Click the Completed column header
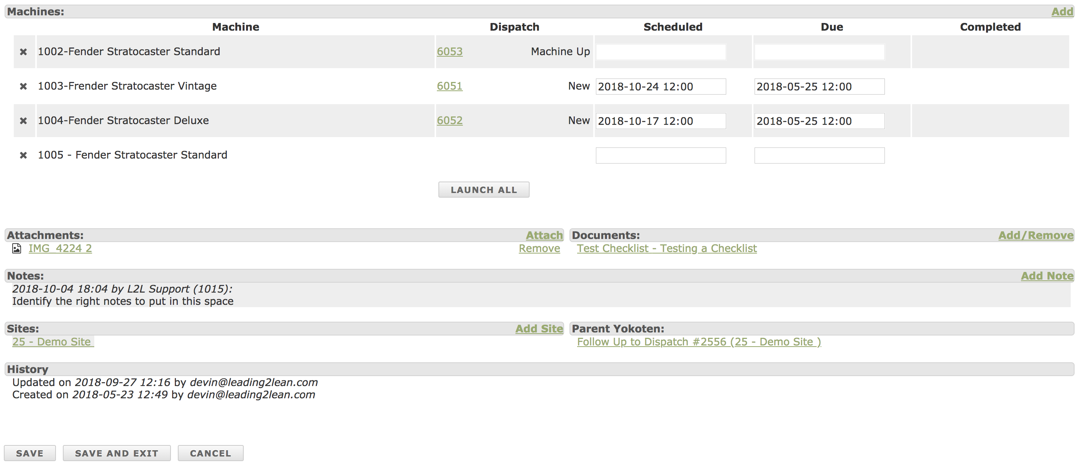 (x=990, y=27)
